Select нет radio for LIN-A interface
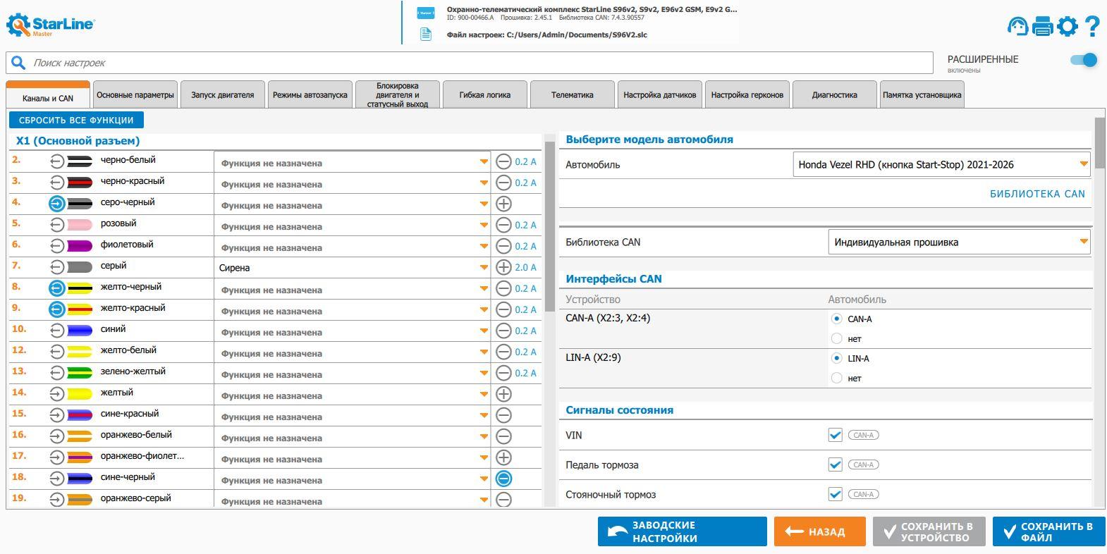 [837, 378]
